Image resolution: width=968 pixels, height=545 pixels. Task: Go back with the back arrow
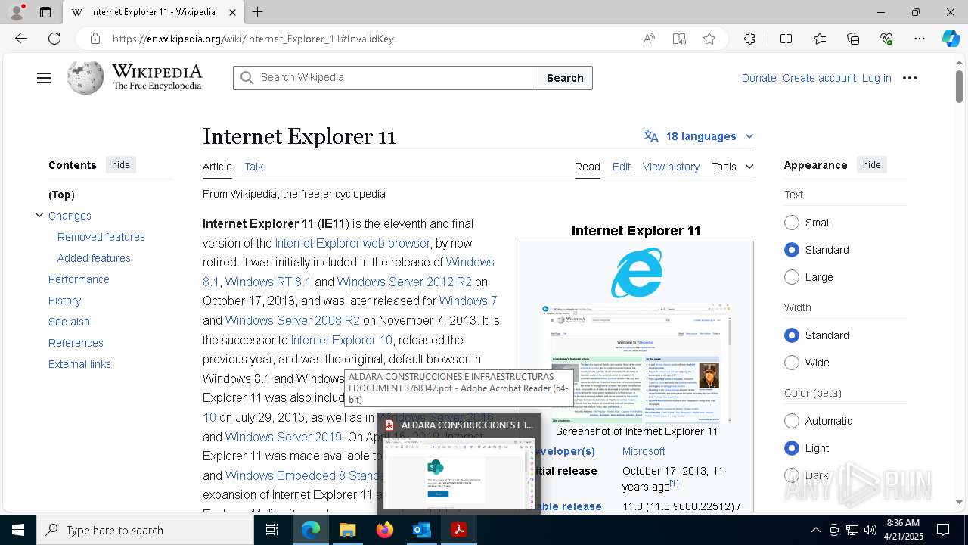(x=21, y=39)
